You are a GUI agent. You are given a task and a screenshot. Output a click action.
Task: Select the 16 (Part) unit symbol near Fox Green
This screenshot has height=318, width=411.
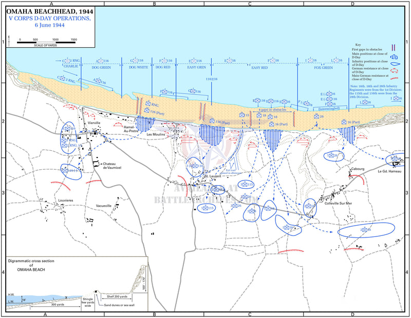(345, 122)
